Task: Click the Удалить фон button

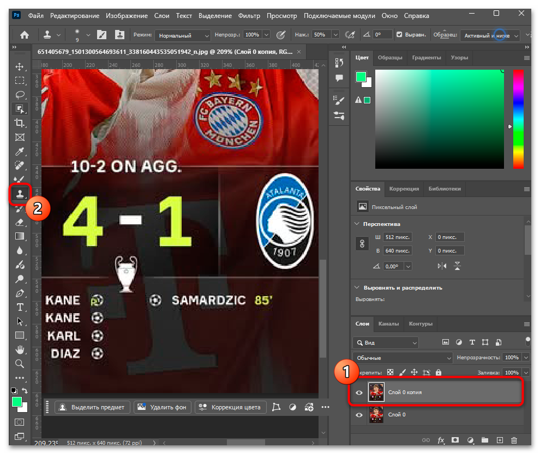Action: click(162, 407)
